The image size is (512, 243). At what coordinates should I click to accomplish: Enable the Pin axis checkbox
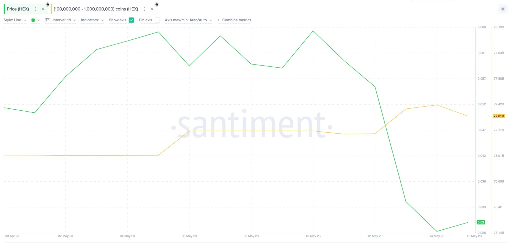click(157, 20)
